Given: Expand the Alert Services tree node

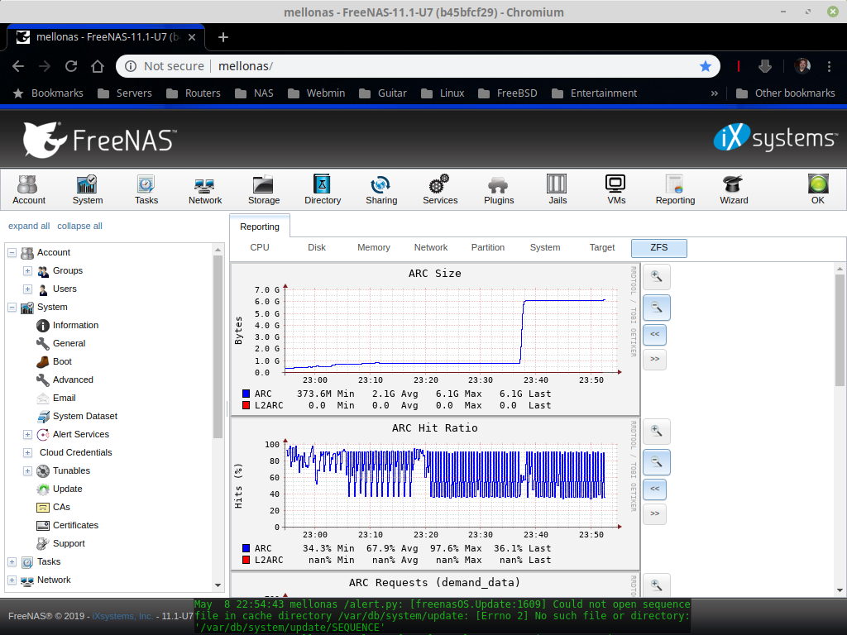Looking at the screenshot, I should 27,434.
